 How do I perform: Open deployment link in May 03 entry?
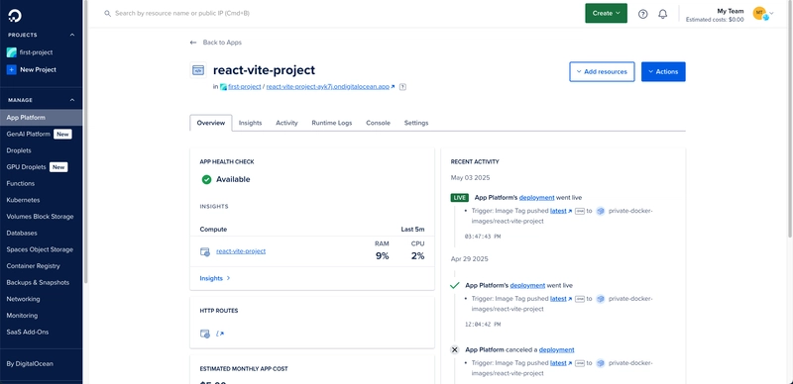[x=536, y=198]
